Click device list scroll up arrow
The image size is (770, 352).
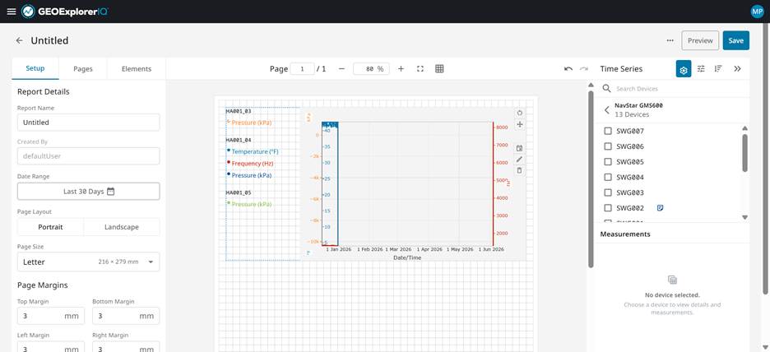[745, 128]
